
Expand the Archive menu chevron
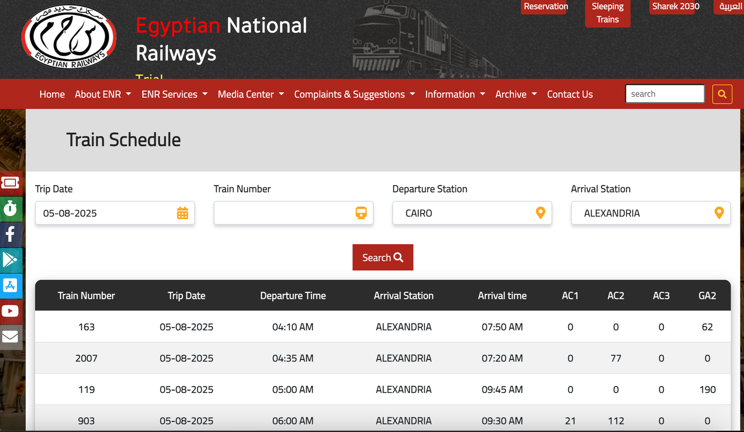tap(534, 94)
